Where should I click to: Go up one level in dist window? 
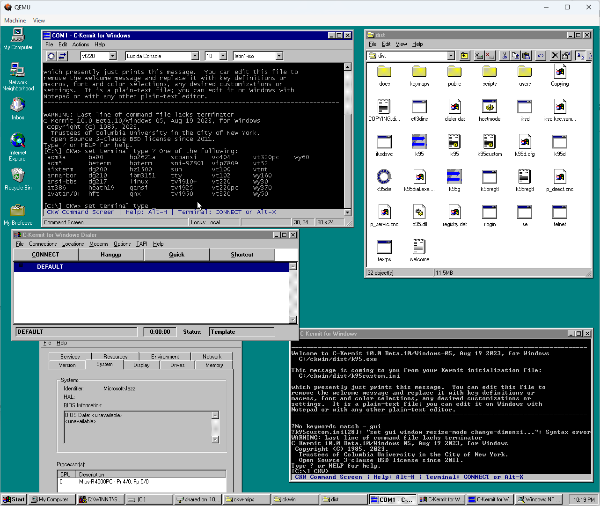(464, 56)
